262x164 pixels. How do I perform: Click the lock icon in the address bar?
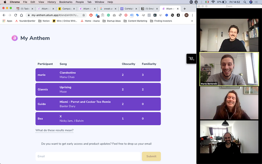[29, 15]
